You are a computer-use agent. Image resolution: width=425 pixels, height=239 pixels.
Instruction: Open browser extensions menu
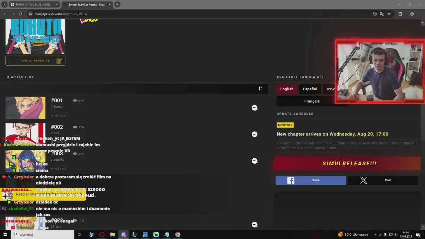click(400, 14)
